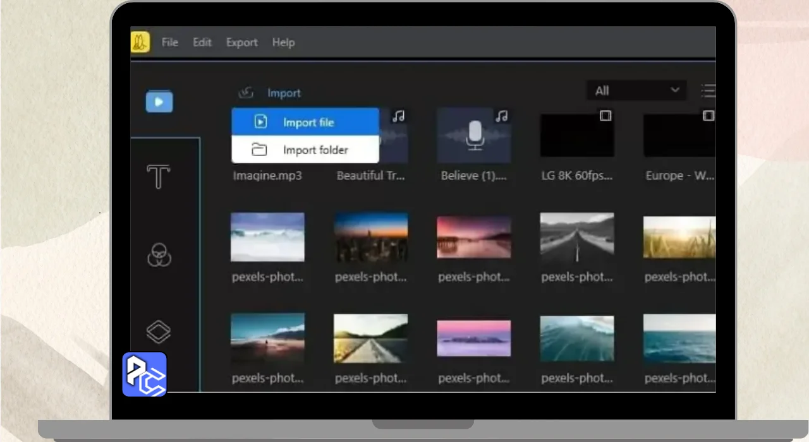The image size is (809, 442).
Task: Switch to list view icon
Action: pos(709,91)
